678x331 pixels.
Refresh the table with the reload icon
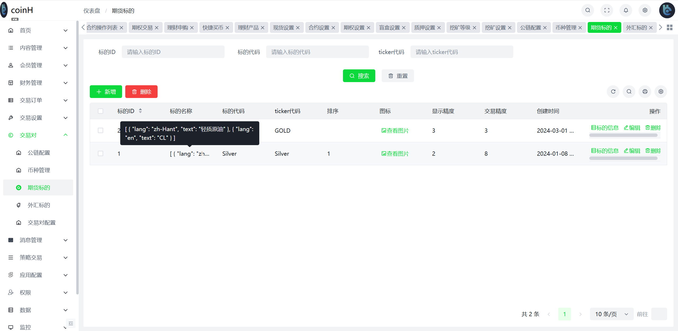coord(613,91)
